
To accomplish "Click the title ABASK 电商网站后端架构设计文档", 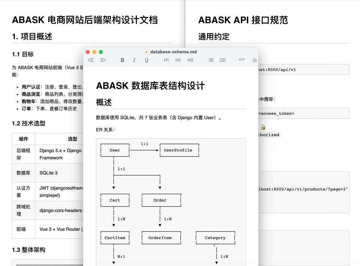I will pyautogui.click(x=85, y=20).
